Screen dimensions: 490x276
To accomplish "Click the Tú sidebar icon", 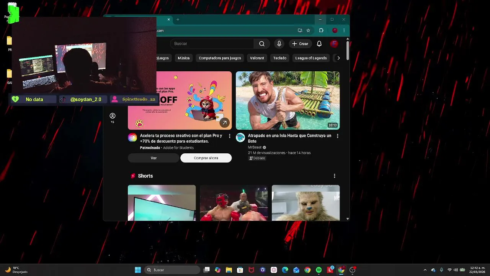I will coord(113,118).
